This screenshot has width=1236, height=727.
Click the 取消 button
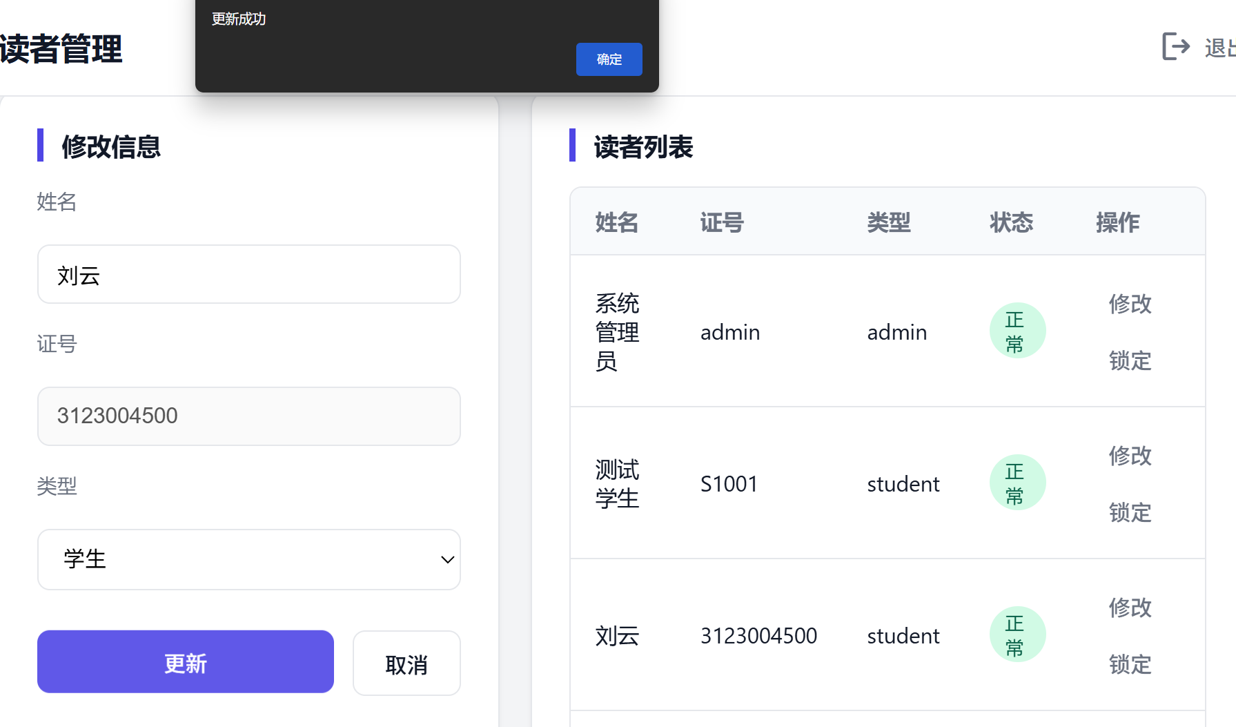coord(406,663)
